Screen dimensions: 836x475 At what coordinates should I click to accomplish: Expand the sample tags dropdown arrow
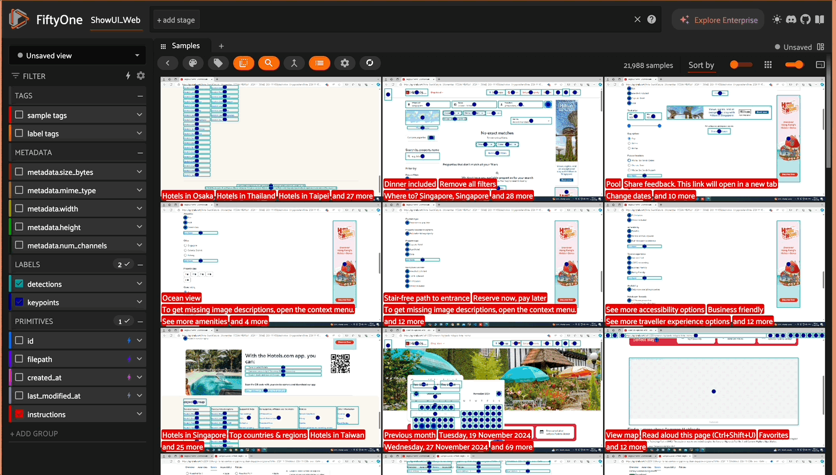139,115
